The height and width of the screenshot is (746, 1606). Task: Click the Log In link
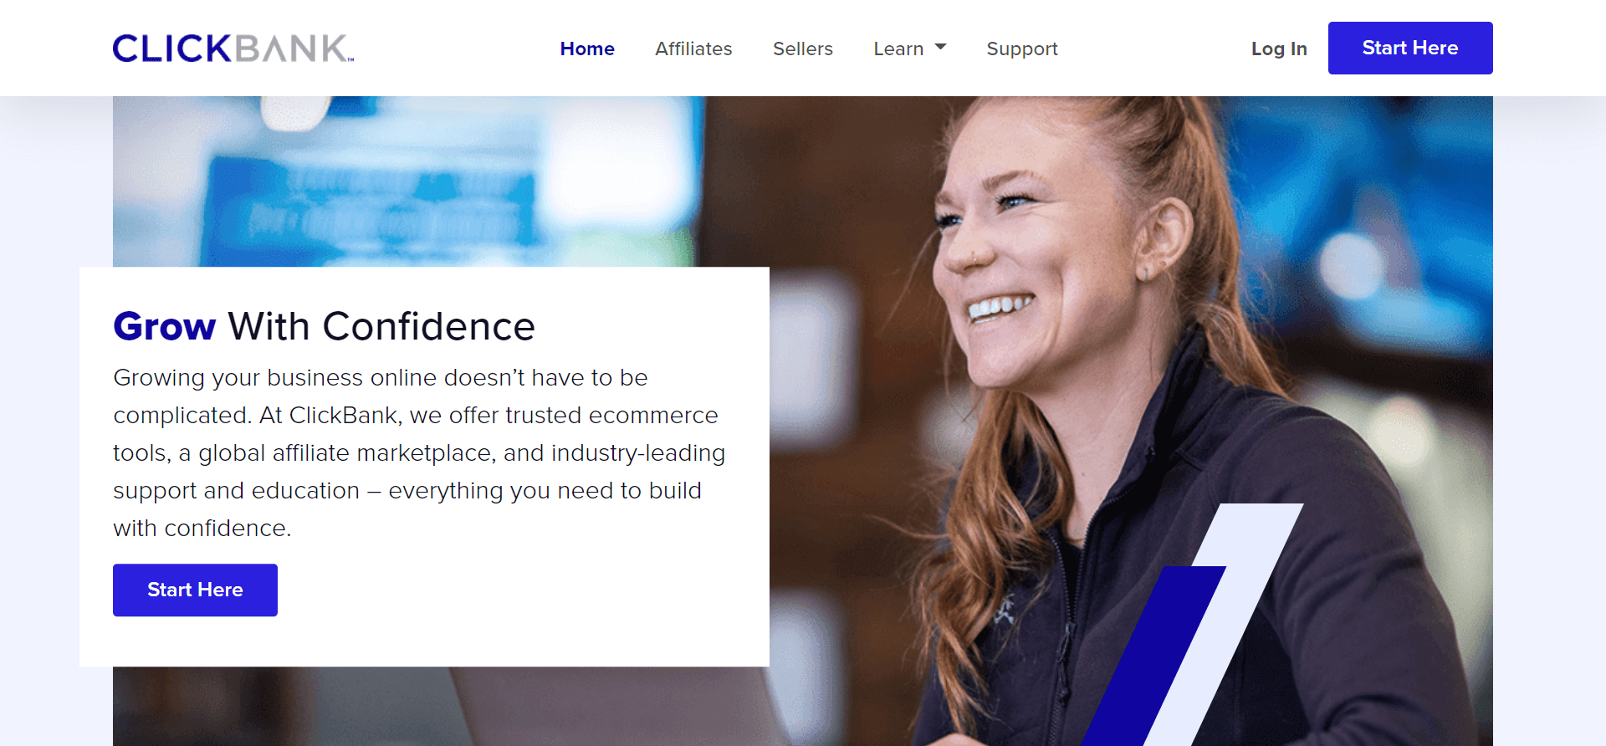[1279, 49]
